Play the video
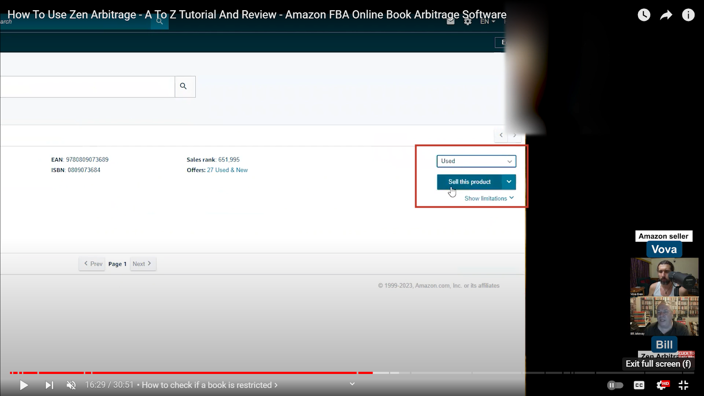Image resolution: width=704 pixels, height=396 pixels. pyautogui.click(x=24, y=385)
